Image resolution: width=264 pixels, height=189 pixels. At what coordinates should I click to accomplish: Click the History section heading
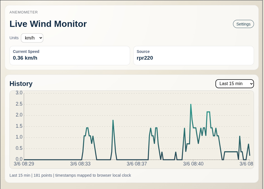pyautogui.click(x=21, y=83)
